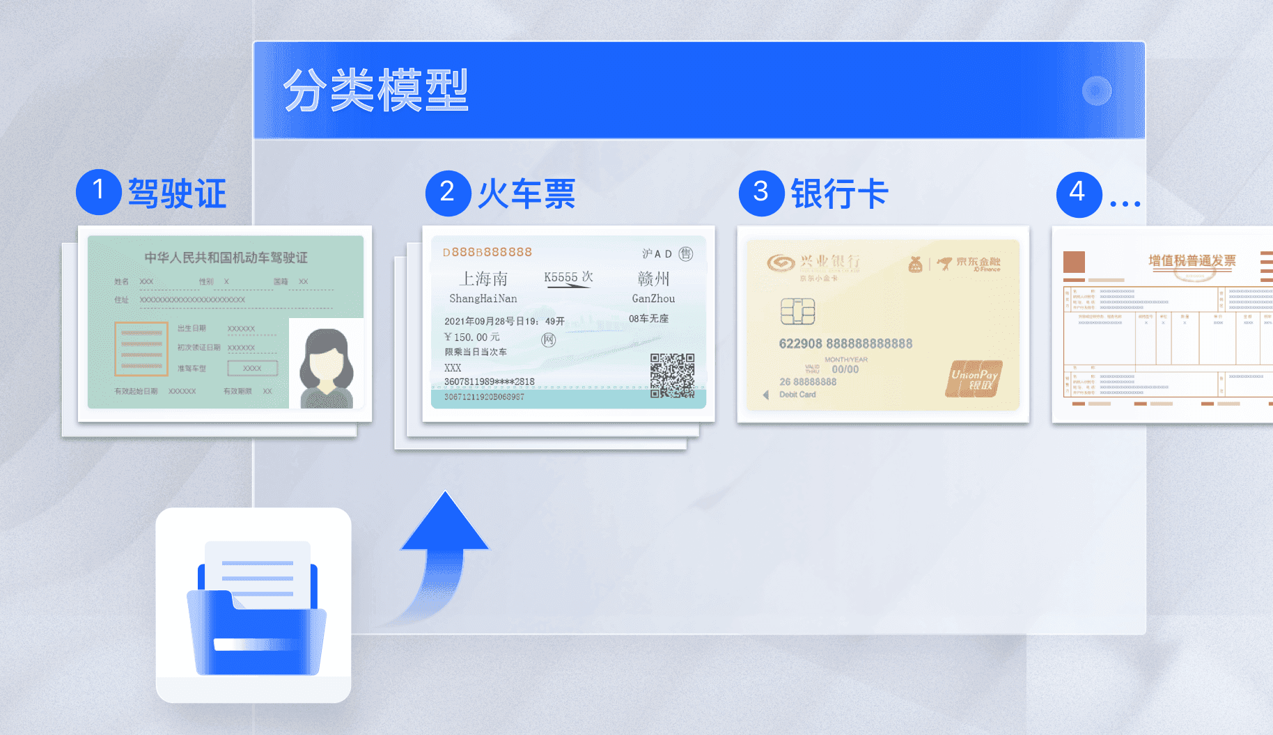Click the UnionPay 银联 logo
This screenshot has height=735, width=1273.
click(x=974, y=379)
